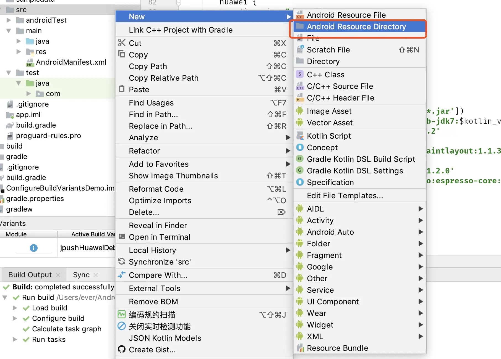This screenshot has height=359, width=501.
Task: Open the Activity submenu
Action: pyautogui.click(x=360, y=220)
